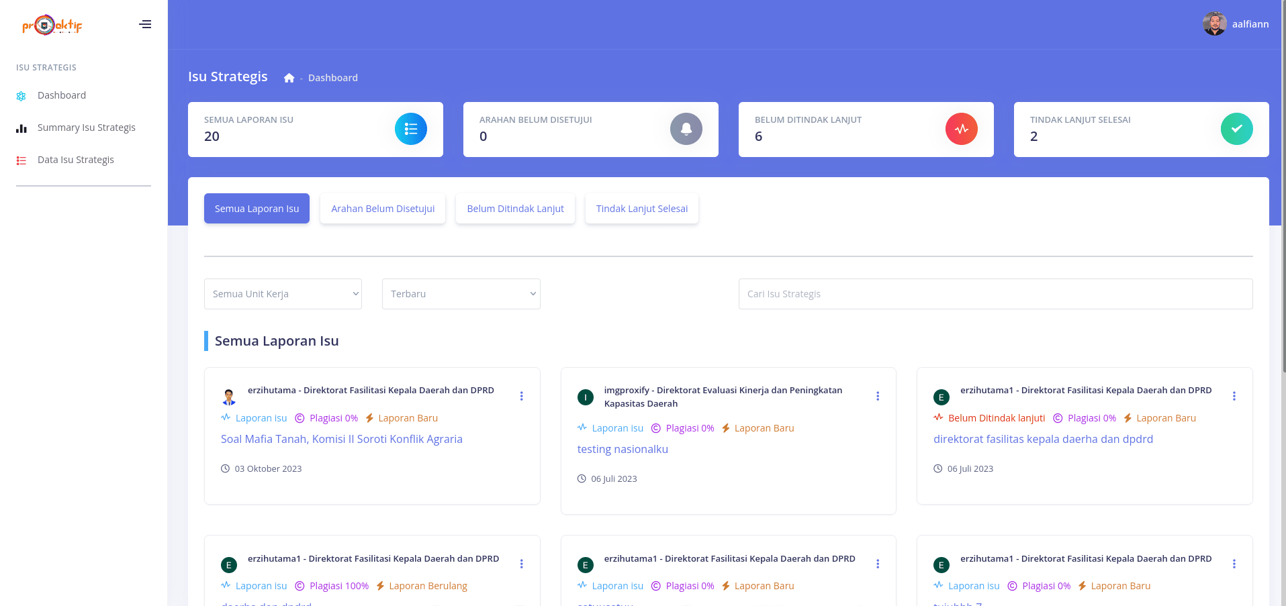Show the Tindak Lanjut Selesai tab
The width and height of the screenshot is (1286, 606).
[x=641, y=209]
